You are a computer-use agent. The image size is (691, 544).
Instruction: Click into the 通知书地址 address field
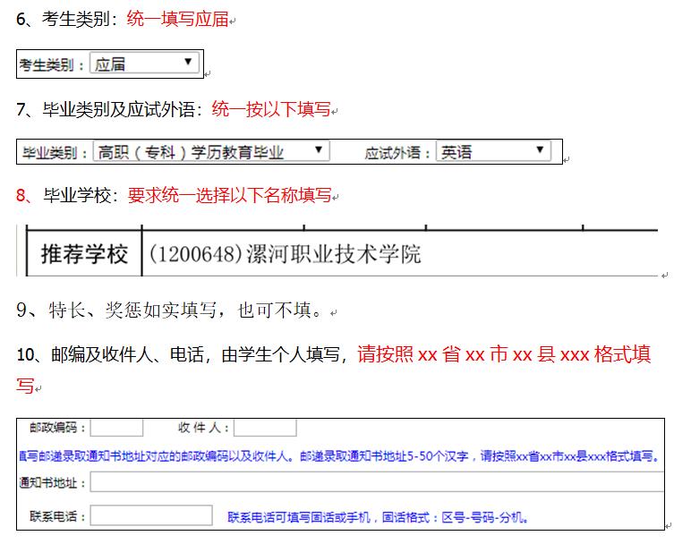coord(376,483)
